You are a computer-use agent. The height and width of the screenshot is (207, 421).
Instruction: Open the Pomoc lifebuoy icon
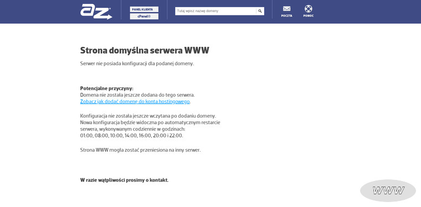point(308,9)
